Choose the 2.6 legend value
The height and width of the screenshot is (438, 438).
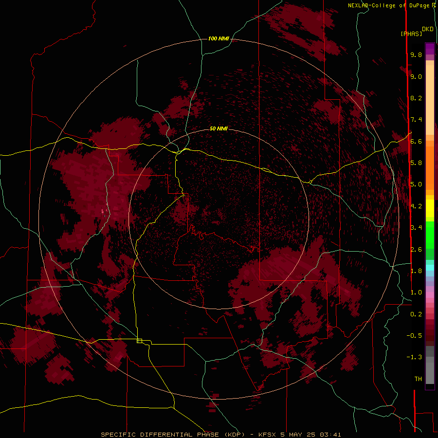pyautogui.click(x=416, y=250)
